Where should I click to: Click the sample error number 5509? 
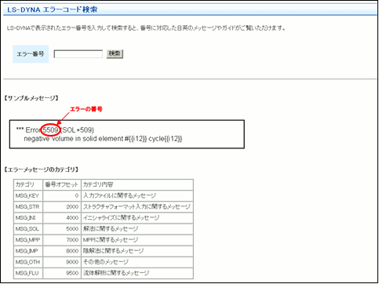[x=50, y=130]
